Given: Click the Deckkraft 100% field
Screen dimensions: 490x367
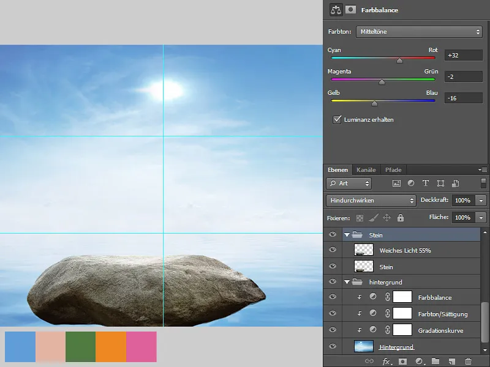Looking at the screenshot, I should [x=463, y=201].
